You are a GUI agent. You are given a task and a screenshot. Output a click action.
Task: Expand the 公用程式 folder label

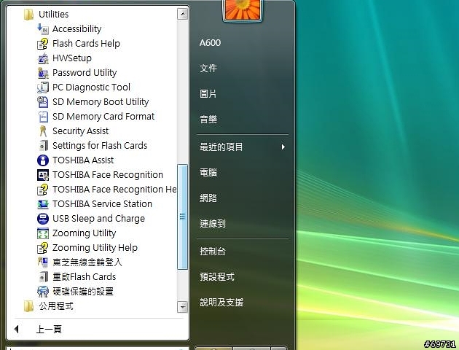[x=56, y=306]
